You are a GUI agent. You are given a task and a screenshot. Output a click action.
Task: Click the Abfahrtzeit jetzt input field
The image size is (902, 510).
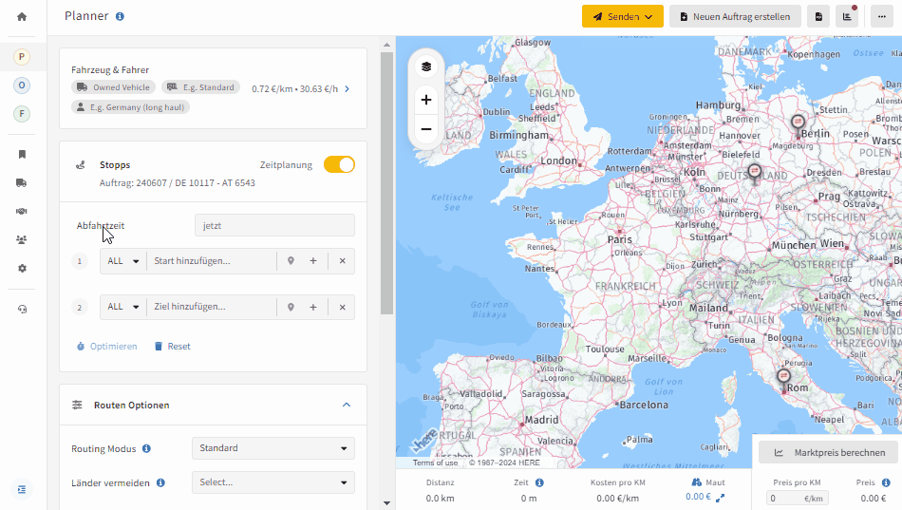click(275, 226)
